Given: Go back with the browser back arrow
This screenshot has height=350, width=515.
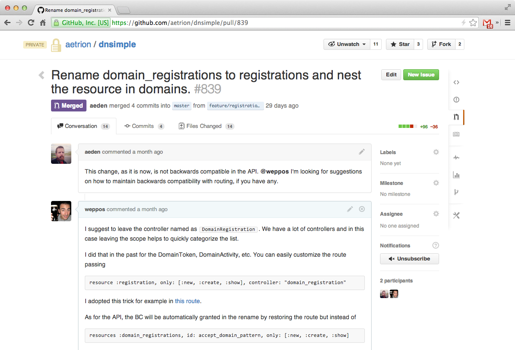Looking at the screenshot, I should coord(8,23).
